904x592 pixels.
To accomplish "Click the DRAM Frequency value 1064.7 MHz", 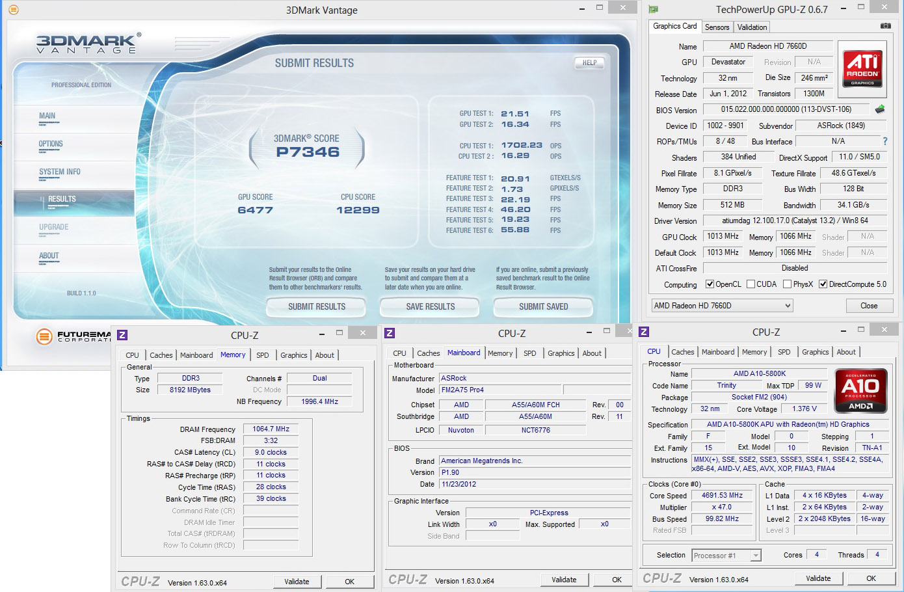I will [x=271, y=429].
